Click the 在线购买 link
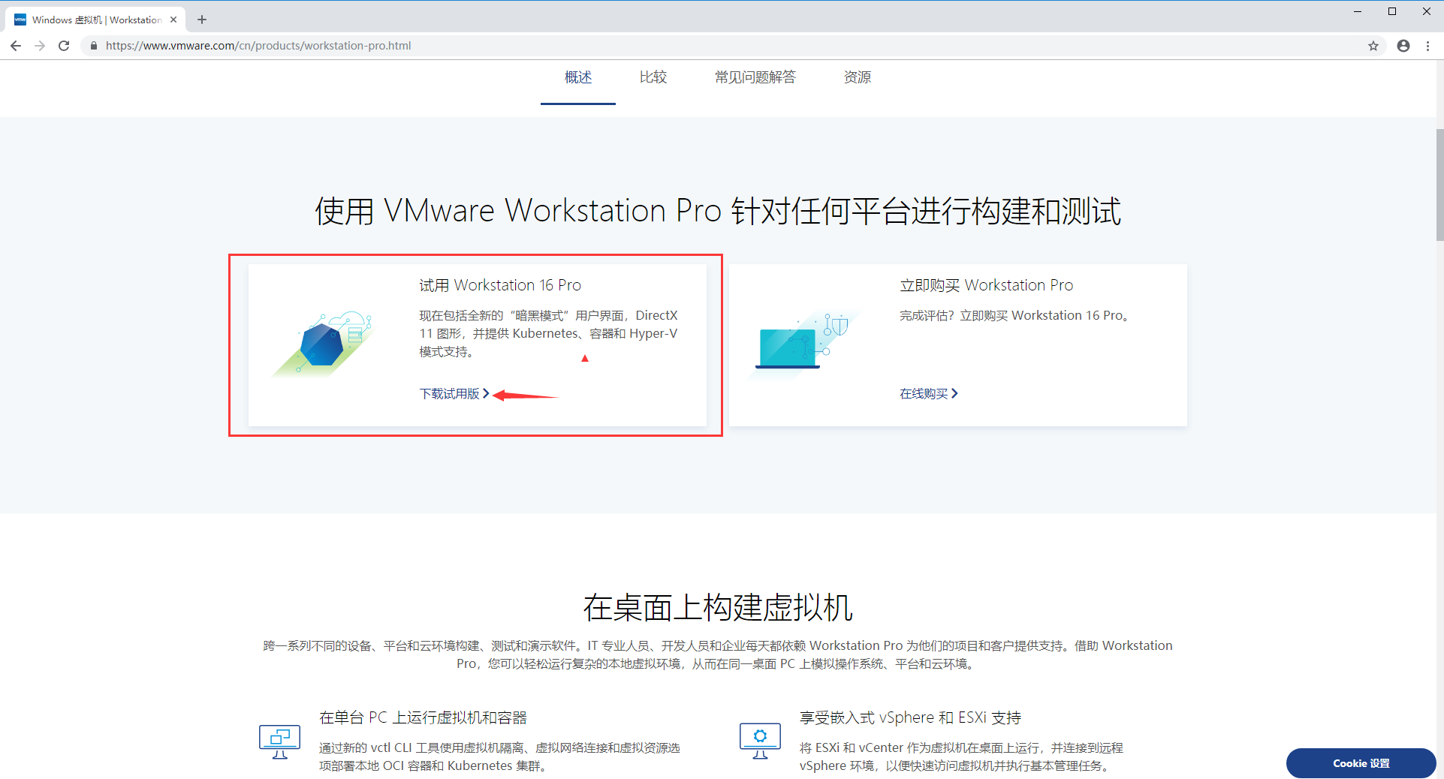1444x779 pixels. (929, 394)
